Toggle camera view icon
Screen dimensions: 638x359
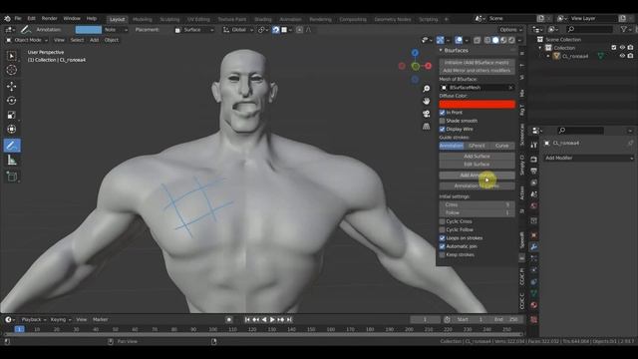(426, 114)
